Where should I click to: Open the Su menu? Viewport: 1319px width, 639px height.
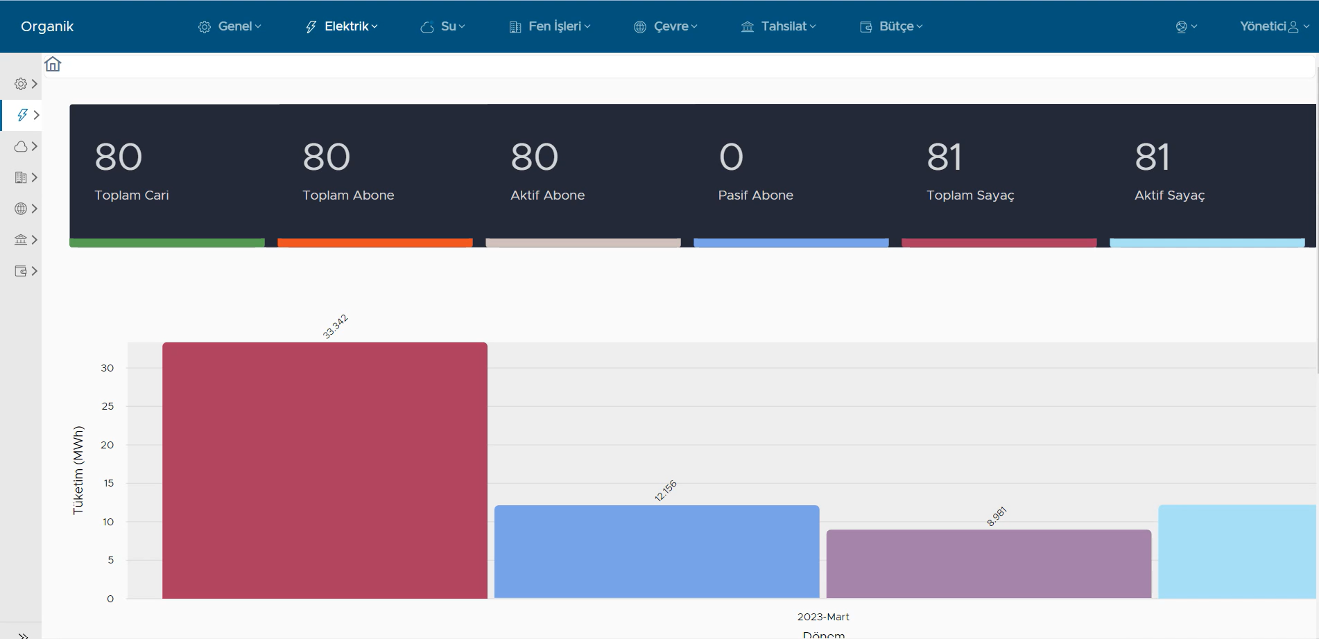pos(442,26)
